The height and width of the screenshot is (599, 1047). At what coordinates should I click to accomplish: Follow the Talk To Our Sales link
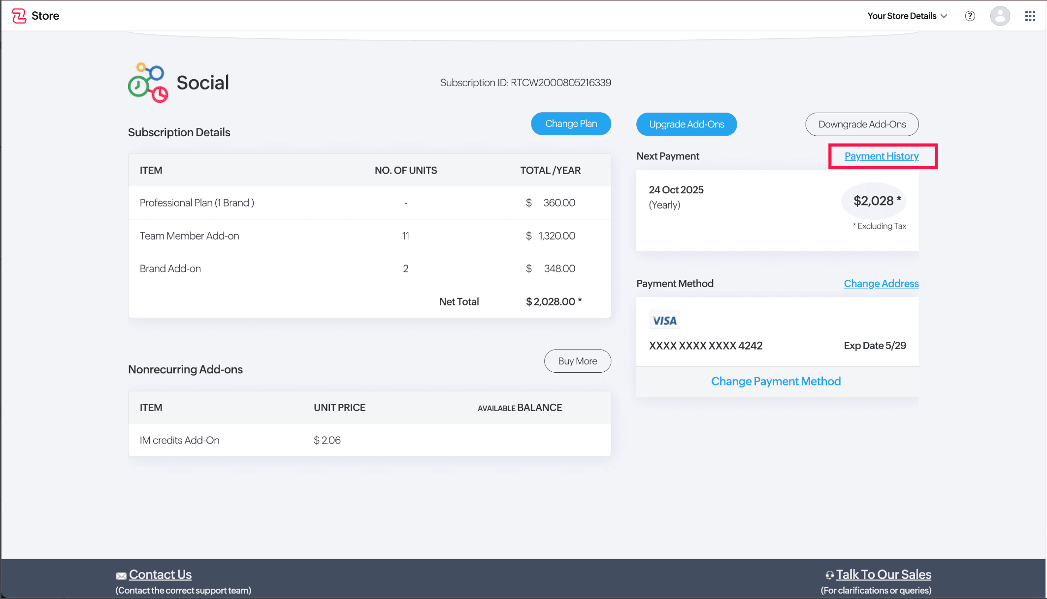883,574
